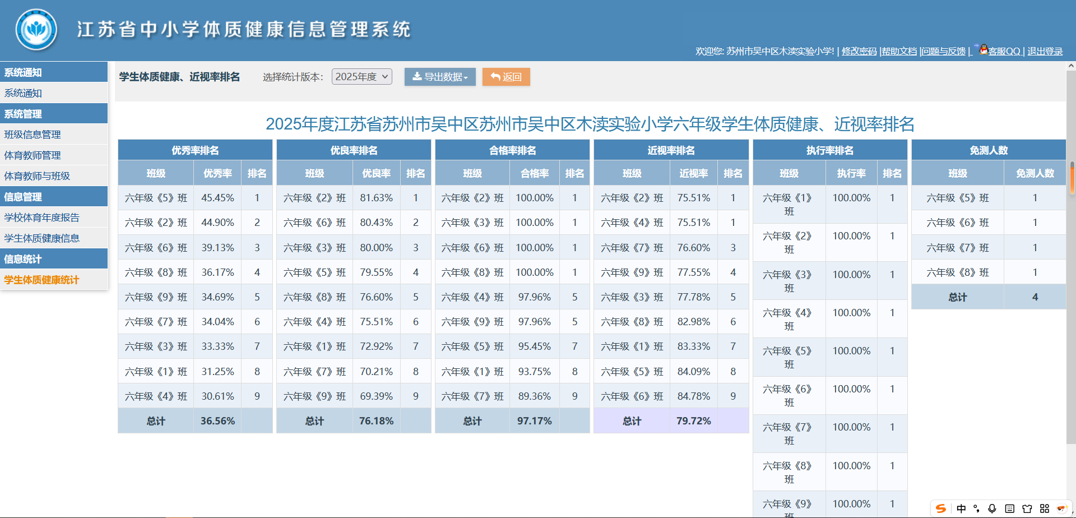
Task: Open 学校体育年度报告 in the sidebar
Action: (x=41, y=218)
